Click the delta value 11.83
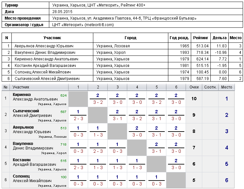 click(x=221, y=46)
